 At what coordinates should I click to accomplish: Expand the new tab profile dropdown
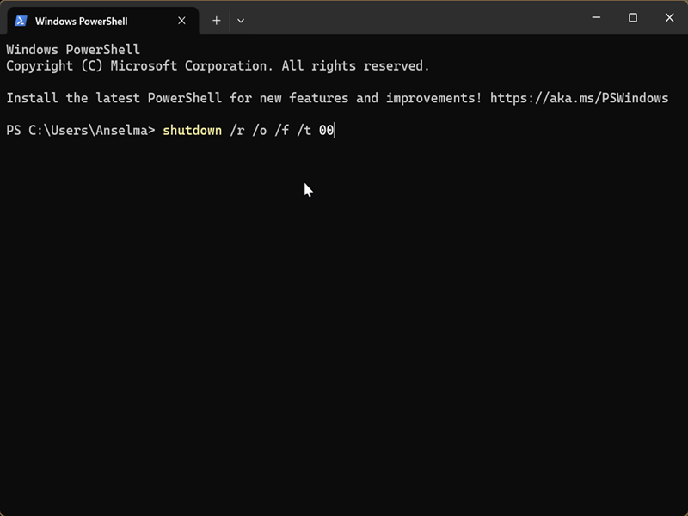241,20
